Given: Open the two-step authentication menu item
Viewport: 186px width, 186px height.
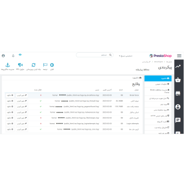Looking at the screenshot, I should coord(158,99).
